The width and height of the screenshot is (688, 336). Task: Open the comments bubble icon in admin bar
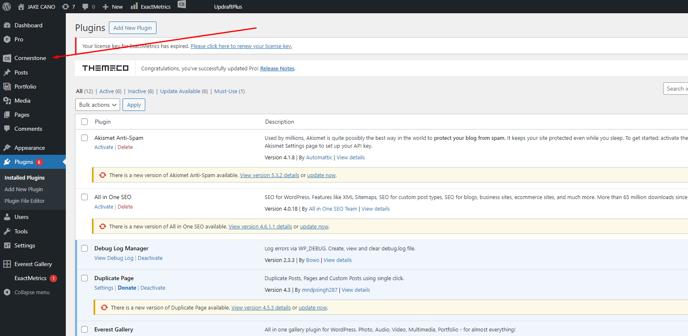coord(85,7)
